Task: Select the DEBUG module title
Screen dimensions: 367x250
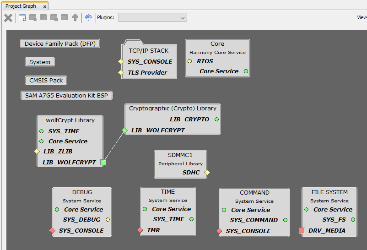Action: pos(82,192)
